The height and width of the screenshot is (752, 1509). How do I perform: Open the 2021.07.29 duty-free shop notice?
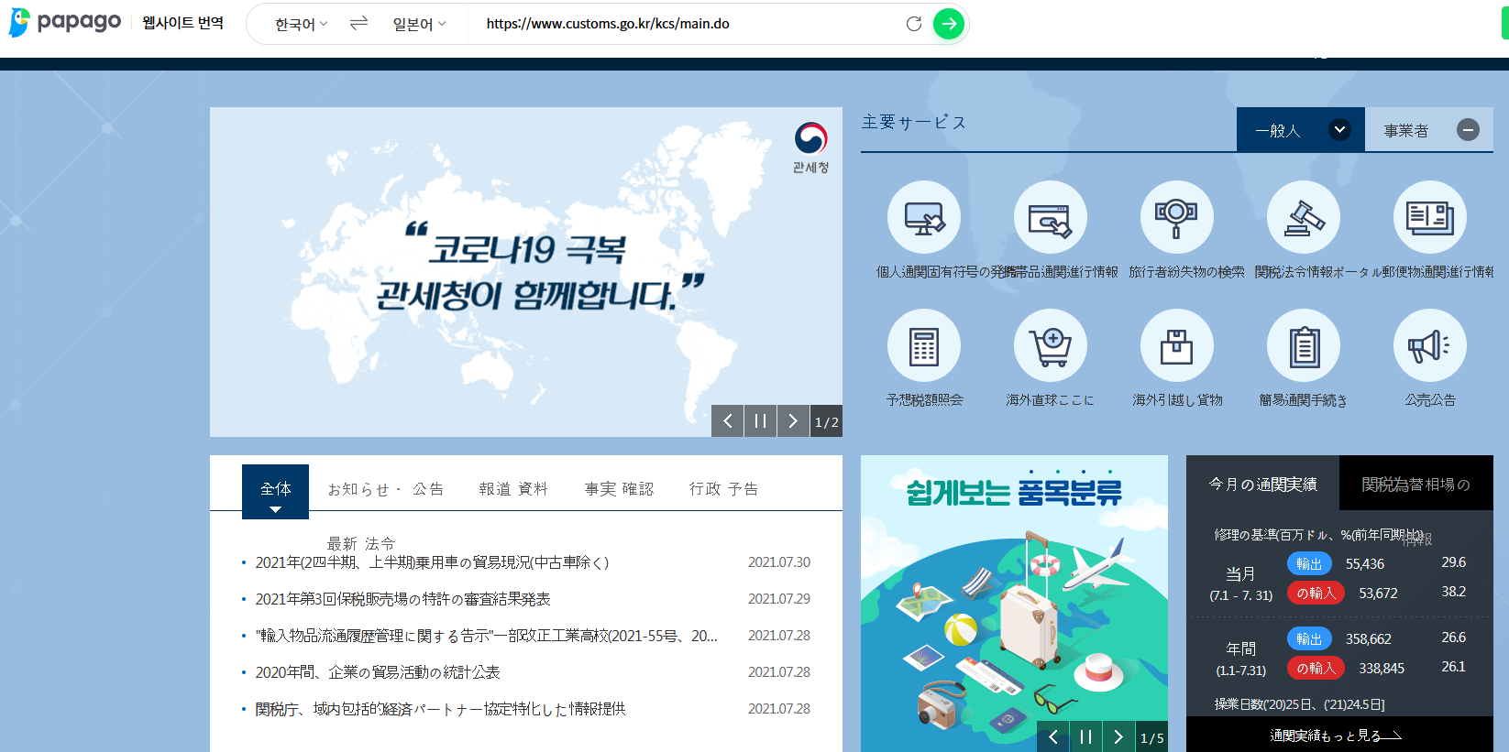402,599
